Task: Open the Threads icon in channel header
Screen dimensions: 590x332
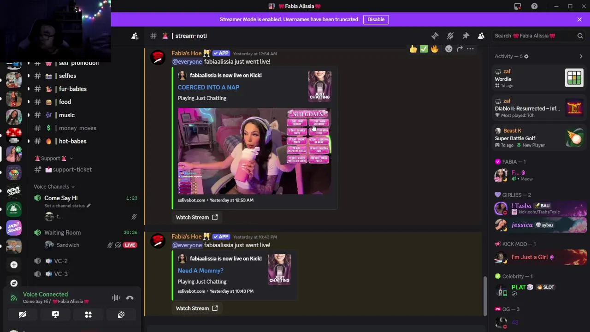Action: tap(435, 36)
